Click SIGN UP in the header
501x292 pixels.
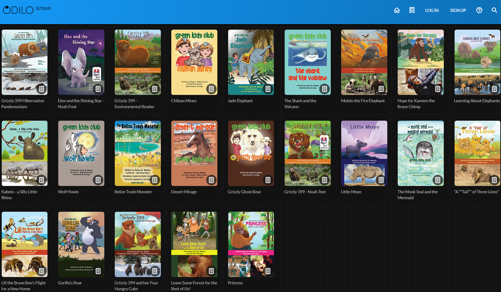click(x=458, y=10)
